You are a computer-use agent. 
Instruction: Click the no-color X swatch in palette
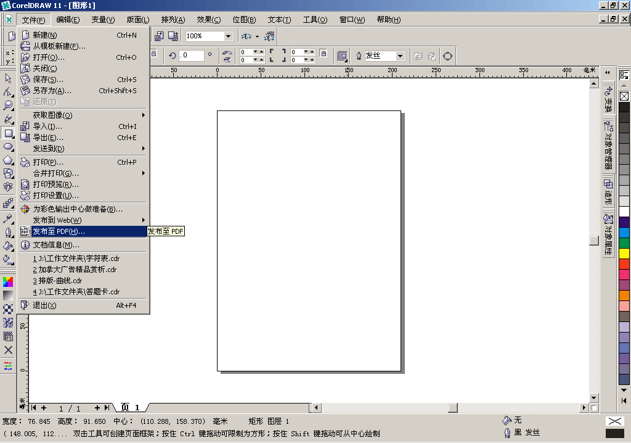tap(624, 96)
